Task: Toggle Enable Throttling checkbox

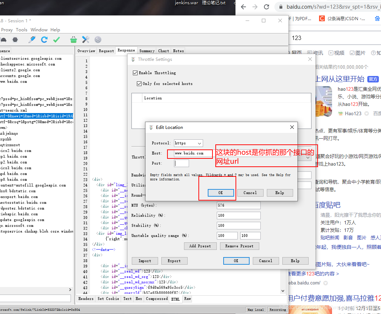Action: pyautogui.click(x=135, y=73)
